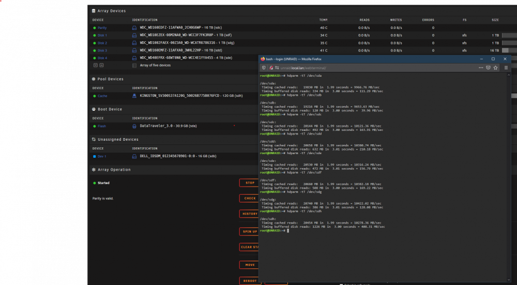This screenshot has height=285, width=517.
Task: Click the Parity temperature 40 C value
Action: coord(324,28)
